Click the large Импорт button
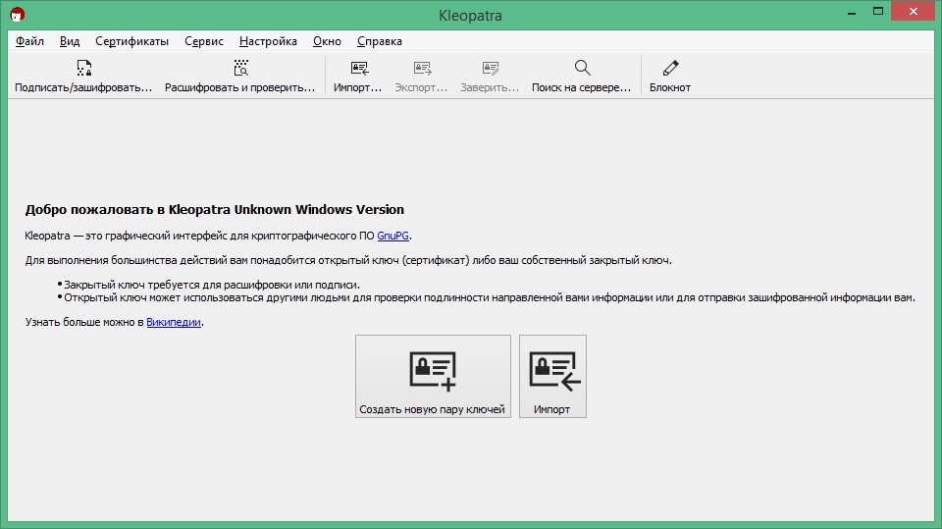Image resolution: width=942 pixels, height=529 pixels. [x=552, y=376]
